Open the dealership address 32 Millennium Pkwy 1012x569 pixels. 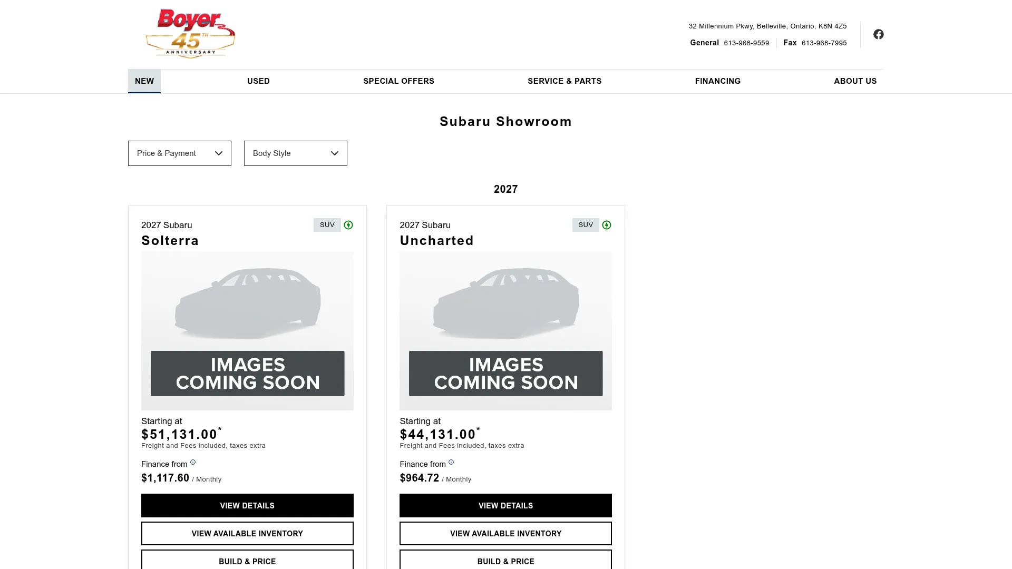[767, 26]
